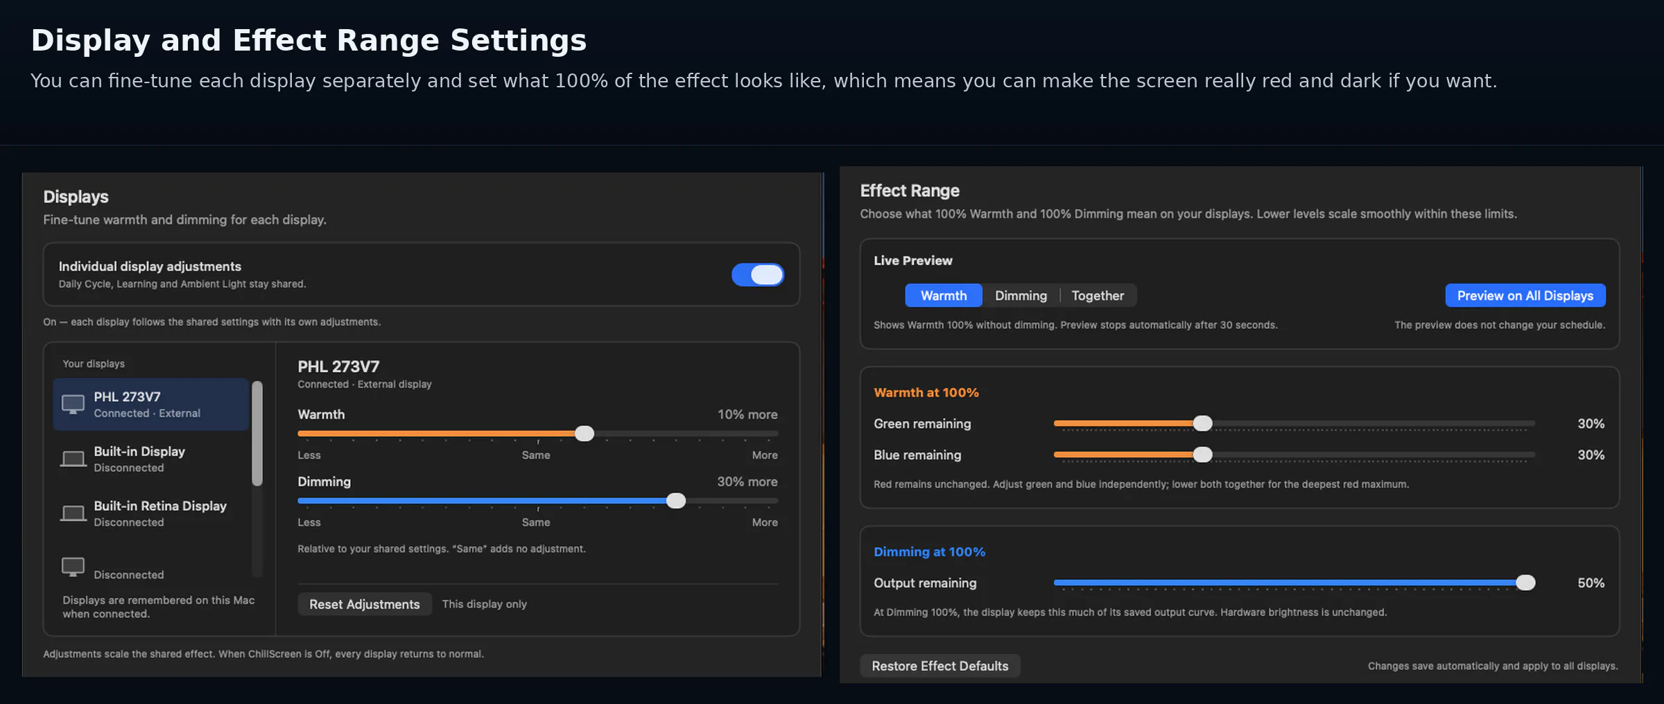Switch Live Preview to Dimming
This screenshot has height=704, width=1664.
tap(1021, 296)
